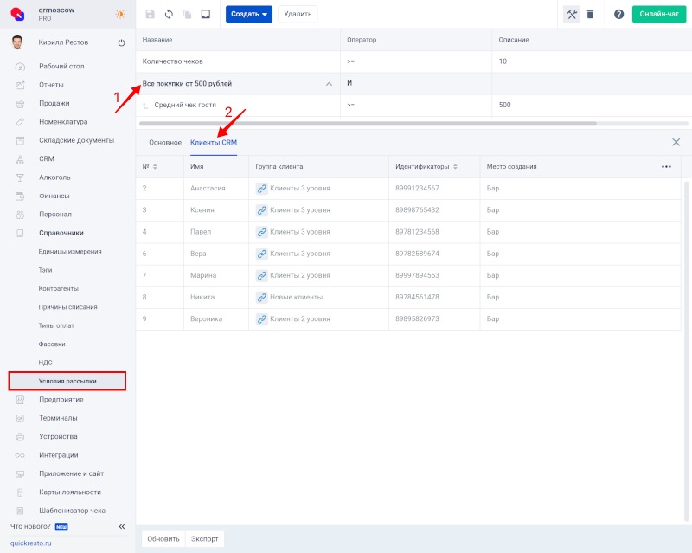Open НДС in the sidebar

point(45,363)
